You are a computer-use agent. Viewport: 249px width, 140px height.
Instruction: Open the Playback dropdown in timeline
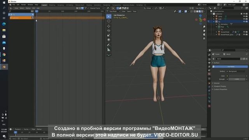pyautogui.click(x=18, y=129)
